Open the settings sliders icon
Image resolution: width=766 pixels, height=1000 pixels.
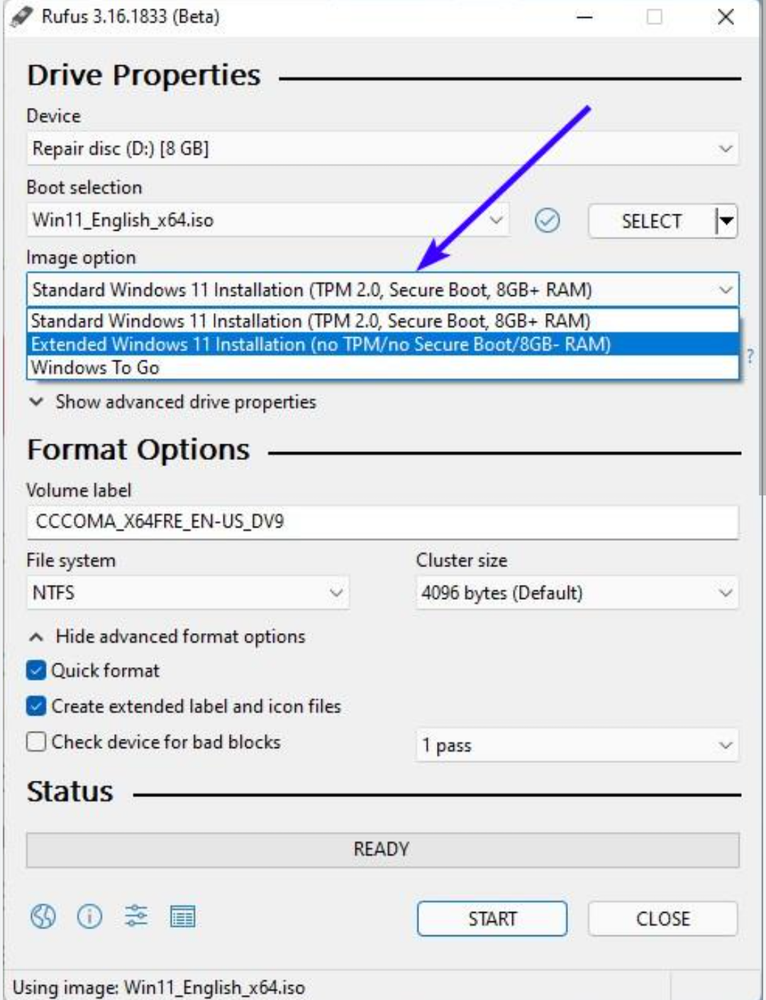click(x=135, y=916)
